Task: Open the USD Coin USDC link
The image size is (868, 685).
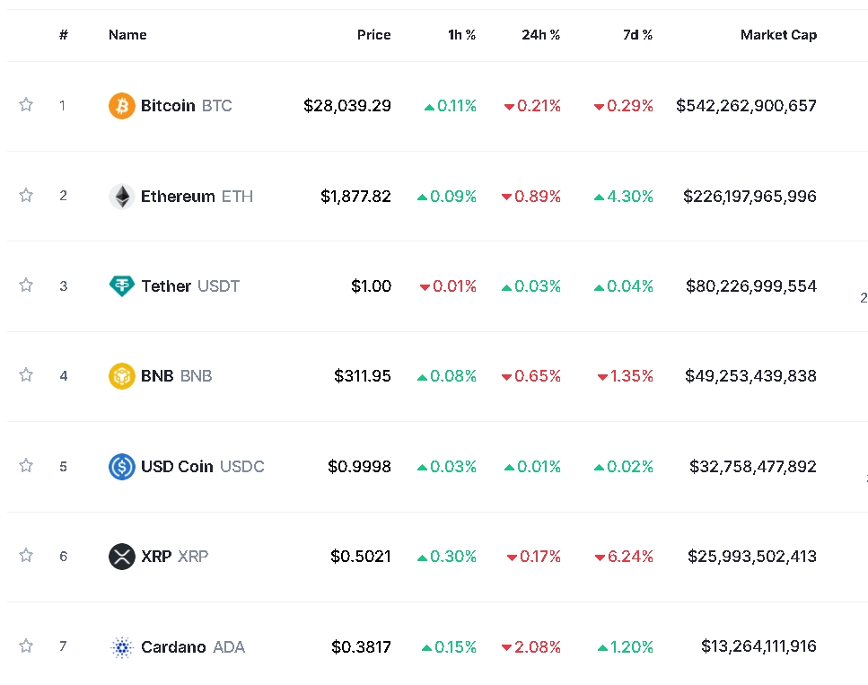Action: coord(202,467)
